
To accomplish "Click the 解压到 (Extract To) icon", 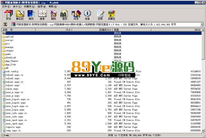I will coord(20,15).
